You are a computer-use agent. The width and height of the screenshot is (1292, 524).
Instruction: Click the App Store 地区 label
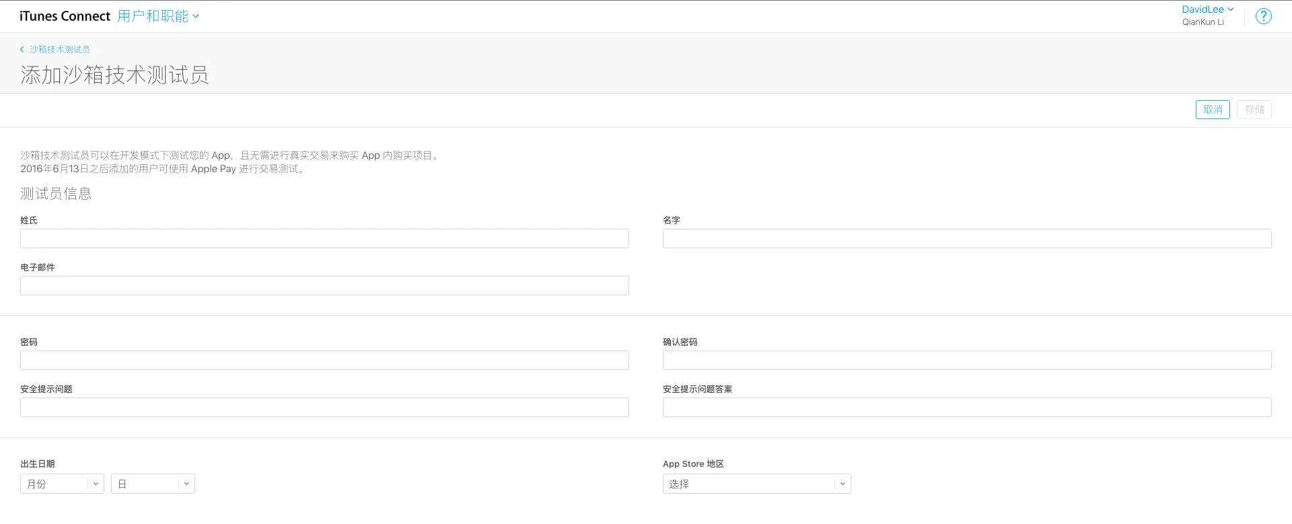(693, 463)
